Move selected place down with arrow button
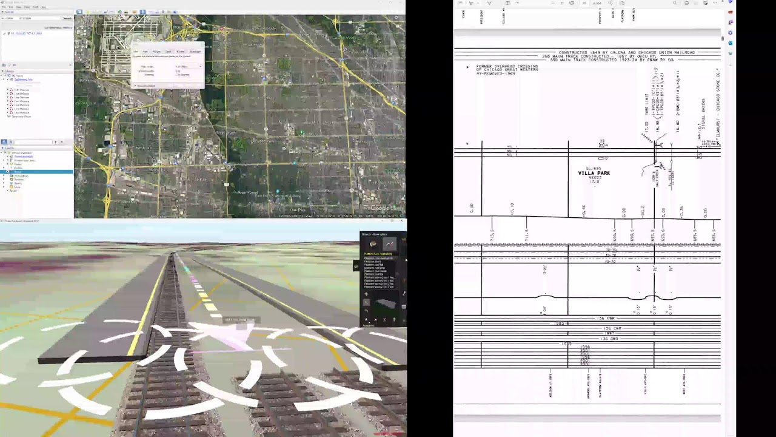The image size is (776, 437). (62, 142)
